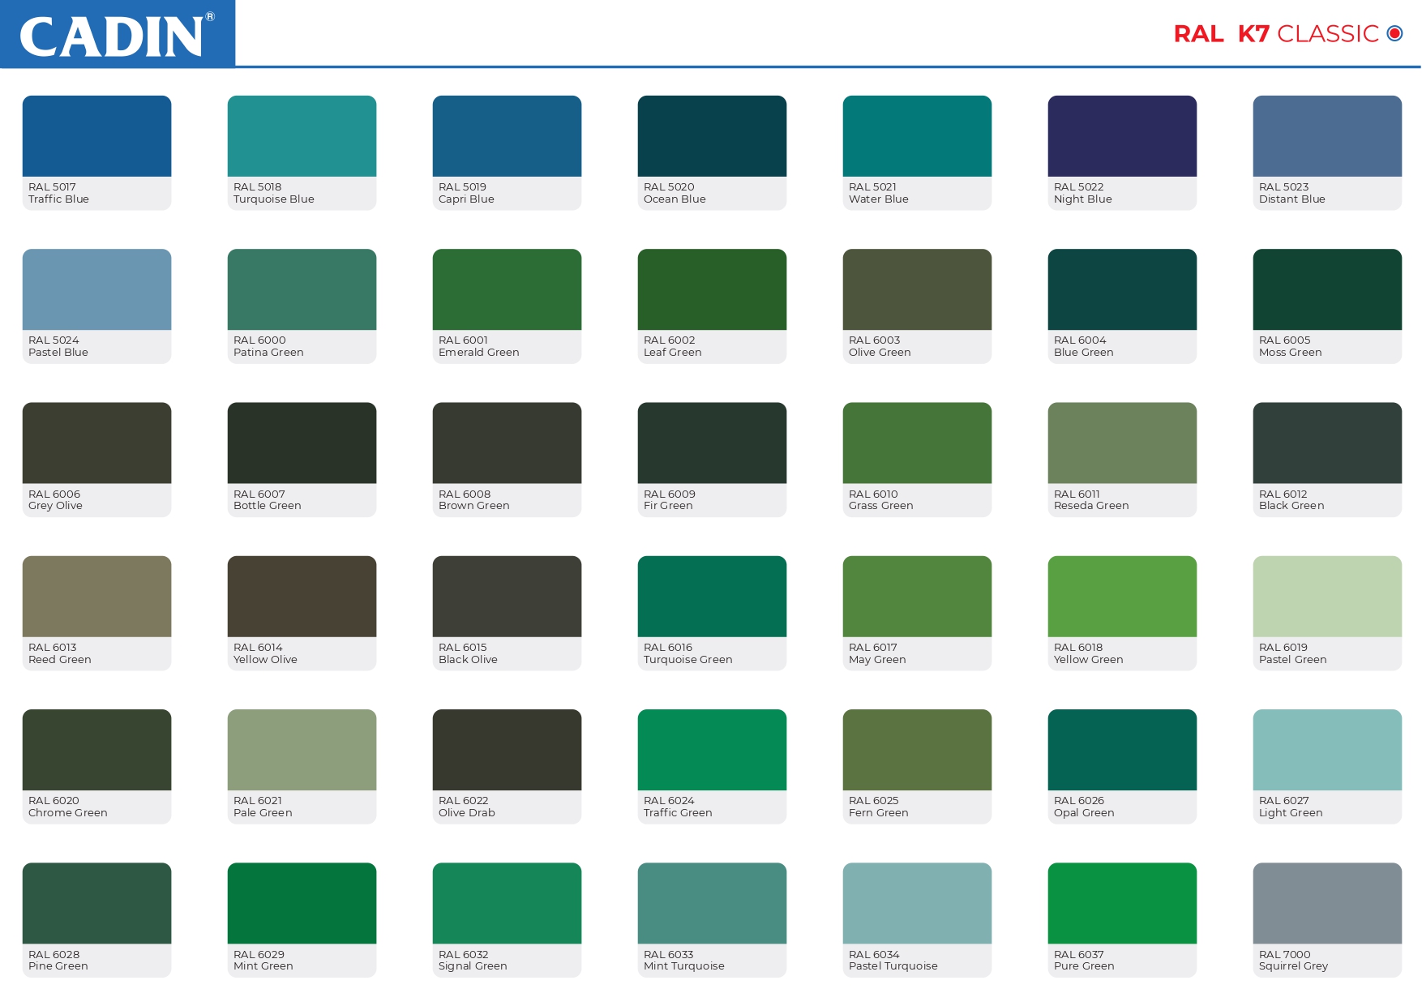1422x1006 pixels.
Task: Pick the RAL 6003 Olive Green color
Action: pyautogui.click(x=917, y=289)
